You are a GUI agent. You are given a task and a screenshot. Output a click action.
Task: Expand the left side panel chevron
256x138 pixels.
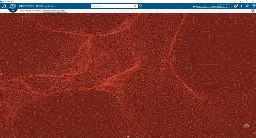[x=1, y=74]
